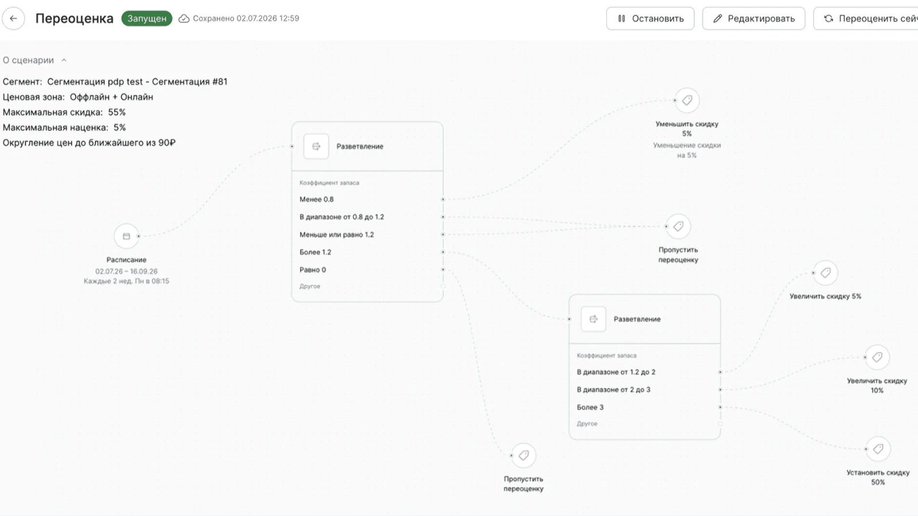Click the Запущен status badge

[x=147, y=18]
